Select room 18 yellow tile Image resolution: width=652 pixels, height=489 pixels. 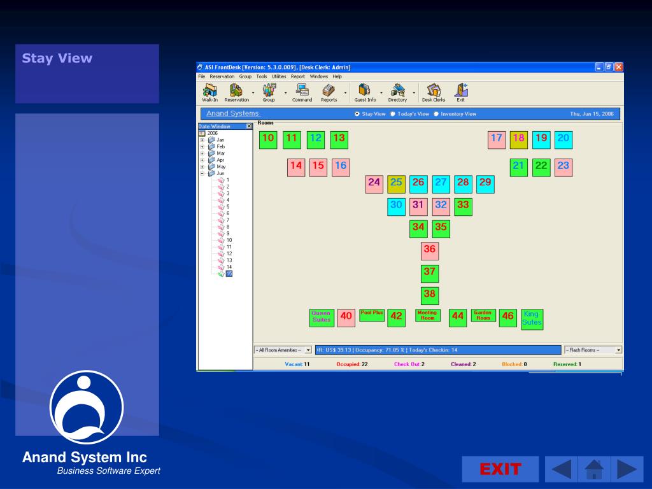[x=518, y=139]
